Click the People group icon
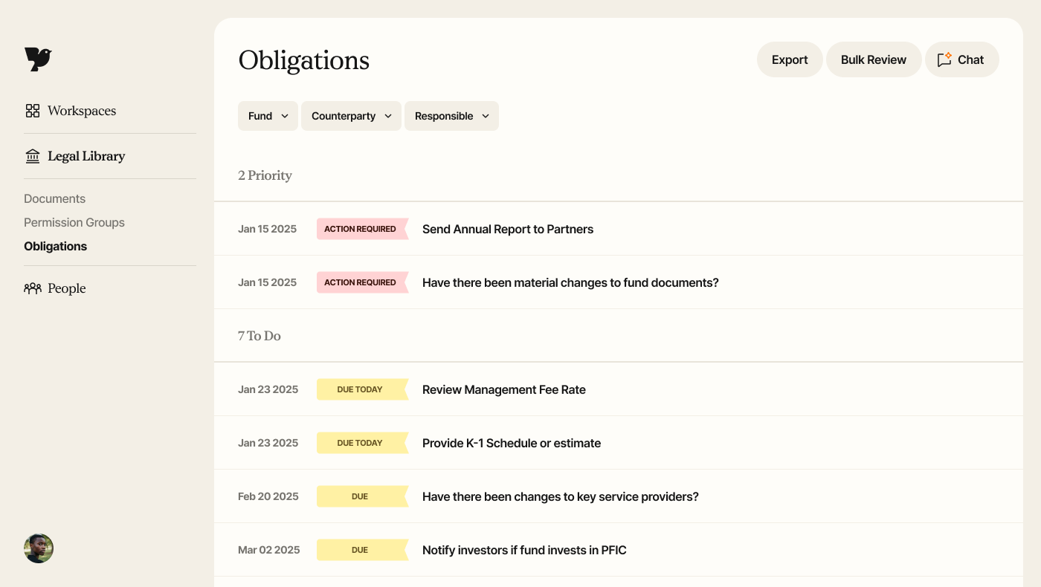This screenshot has height=587, width=1041. (x=33, y=288)
